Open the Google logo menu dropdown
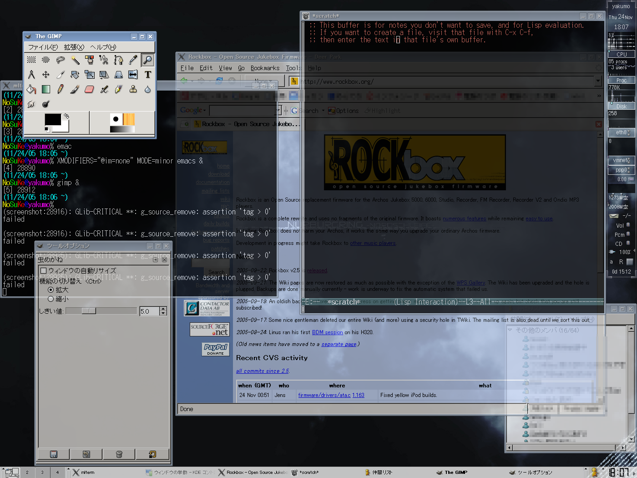The width and height of the screenshot is (637, 478). 205,111
